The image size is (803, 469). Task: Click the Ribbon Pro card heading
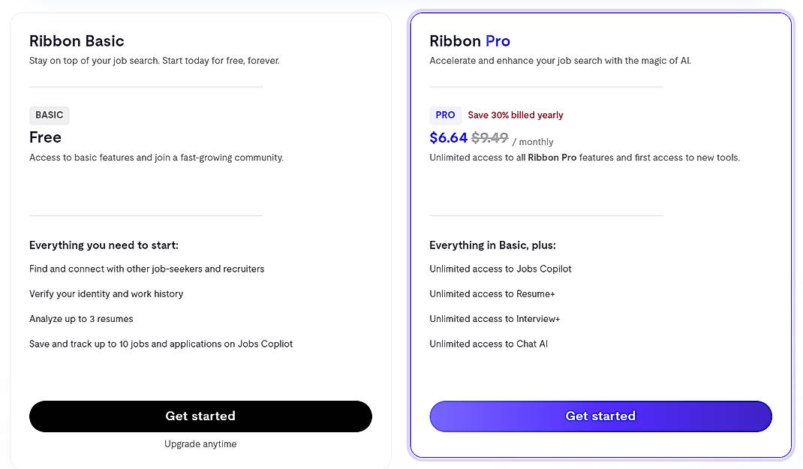click(x=471, y=41)
